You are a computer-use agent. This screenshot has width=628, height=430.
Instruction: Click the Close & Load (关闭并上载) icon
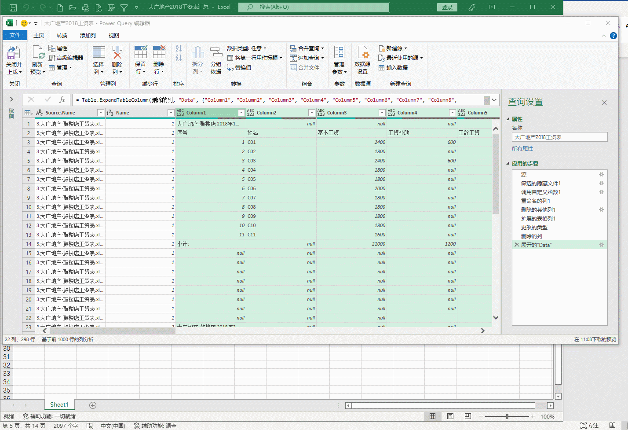(x=14, y=52)
